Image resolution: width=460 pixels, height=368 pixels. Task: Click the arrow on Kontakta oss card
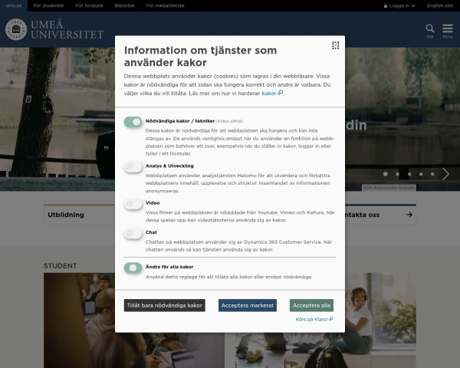[409, 215]
